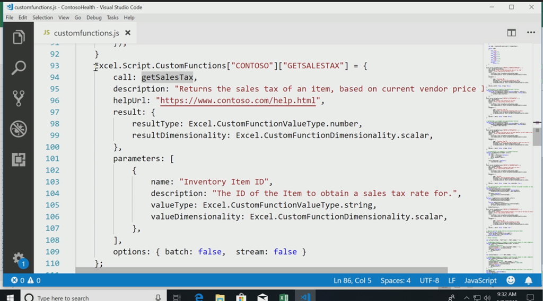Open the Explorer view in activity bar
The height and width of the screenshot is (301, 543).
point(19,37)
